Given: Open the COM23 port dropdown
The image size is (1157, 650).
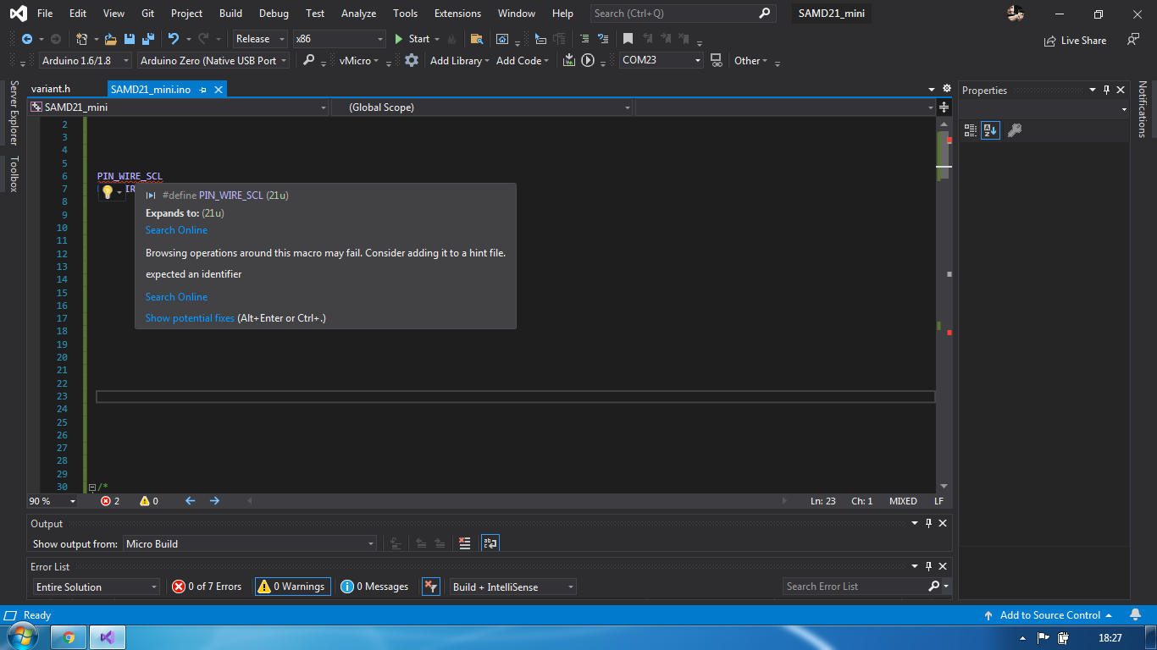Looking at the screenshot, I should click(x=662, y=60).
